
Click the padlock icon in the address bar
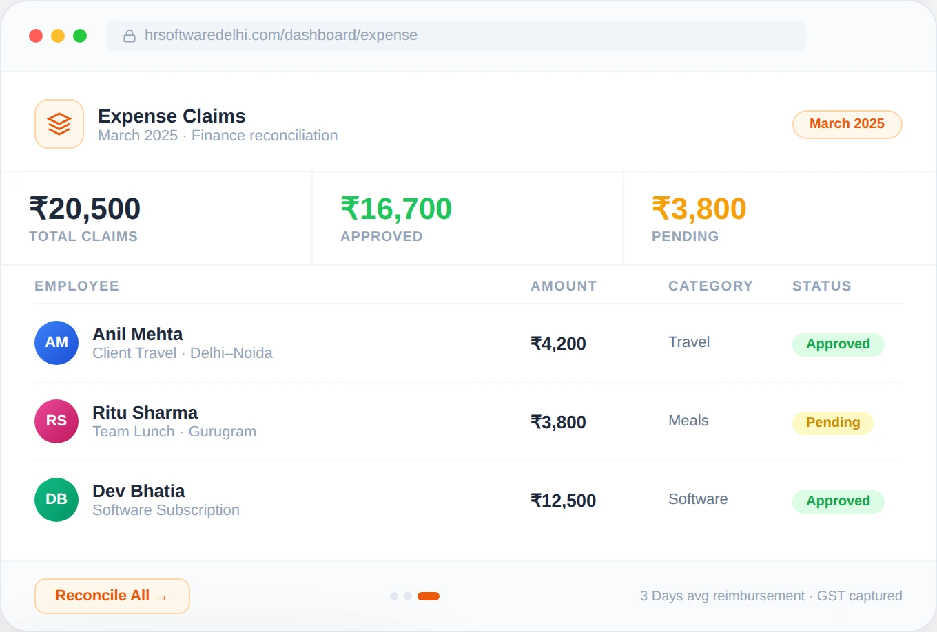tap(130, 35)
